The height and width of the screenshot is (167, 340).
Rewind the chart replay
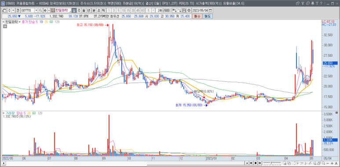coord(251,163)
